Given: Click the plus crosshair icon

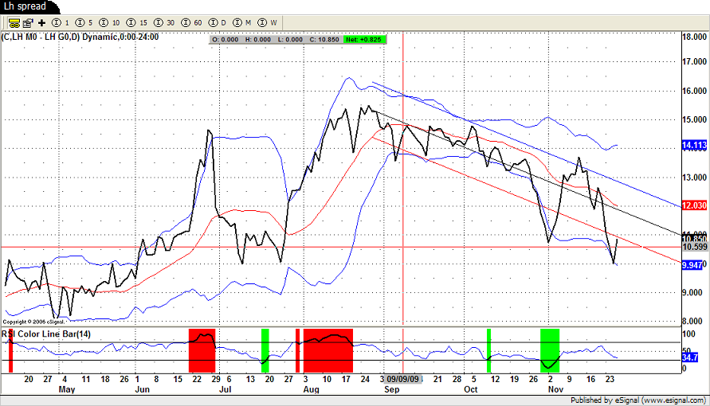Looking at the screenshot, I should pyautogui.click(x=41, y=22).
